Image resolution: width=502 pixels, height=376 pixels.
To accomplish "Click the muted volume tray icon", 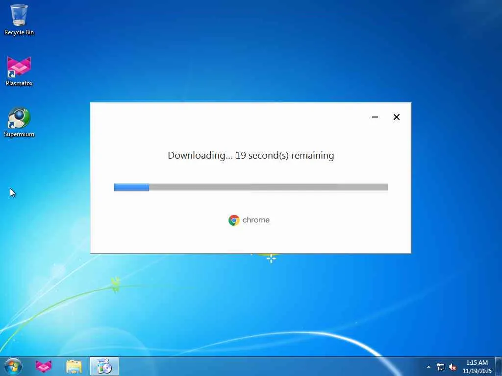I will (452, 367).
